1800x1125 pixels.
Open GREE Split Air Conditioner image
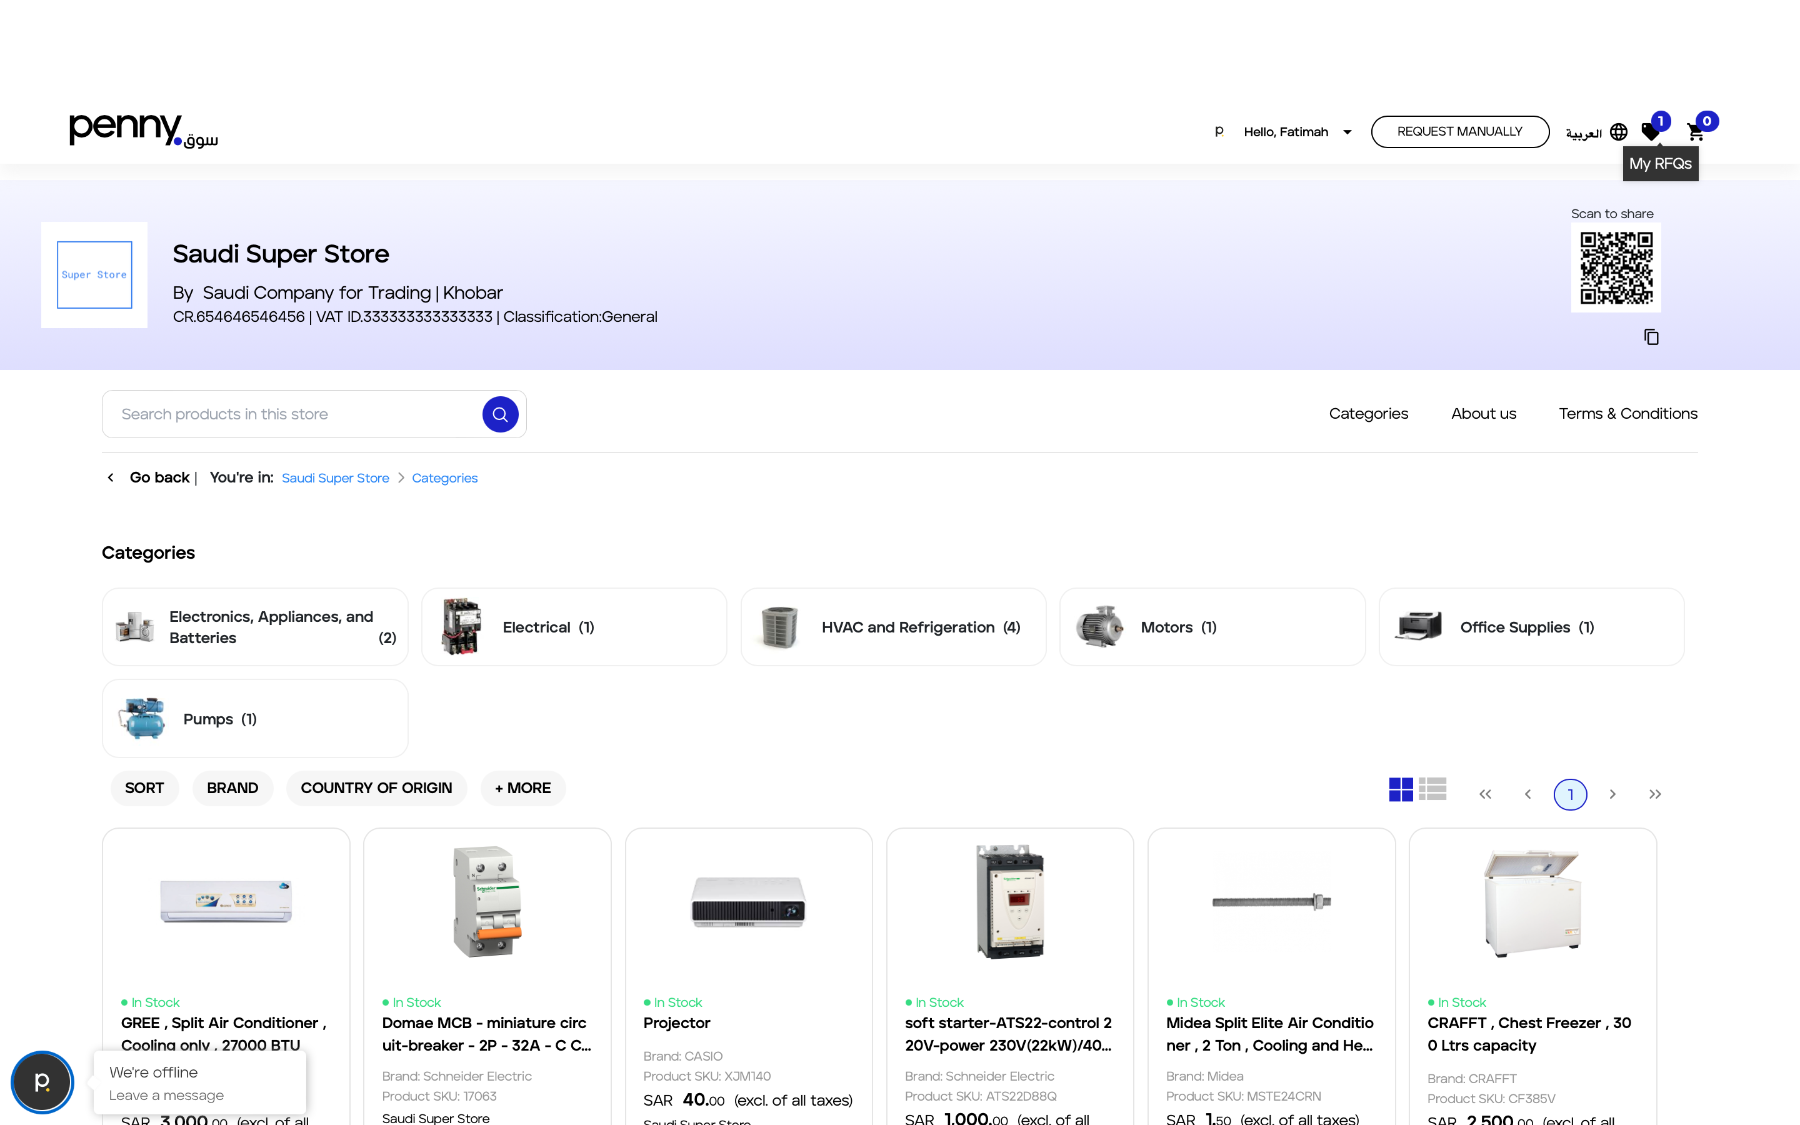[226, 901]
